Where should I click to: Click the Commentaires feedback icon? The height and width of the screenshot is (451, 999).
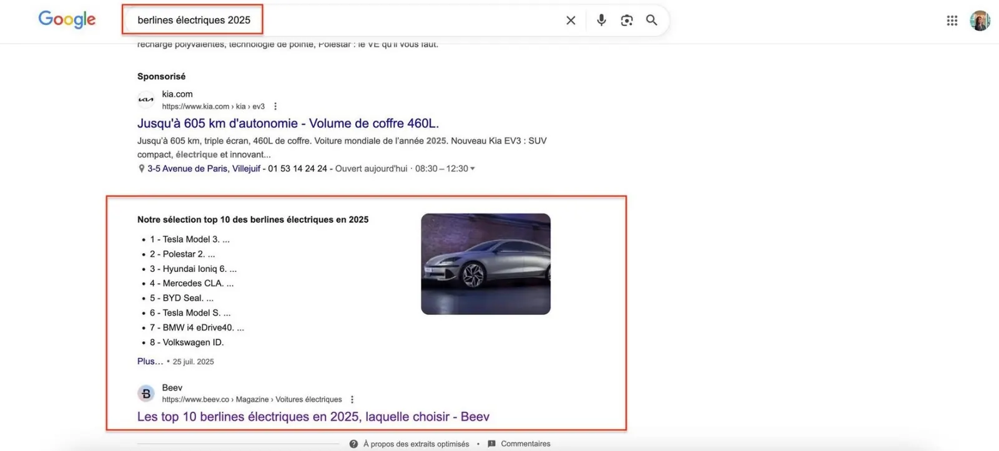(x=491, y=444)
